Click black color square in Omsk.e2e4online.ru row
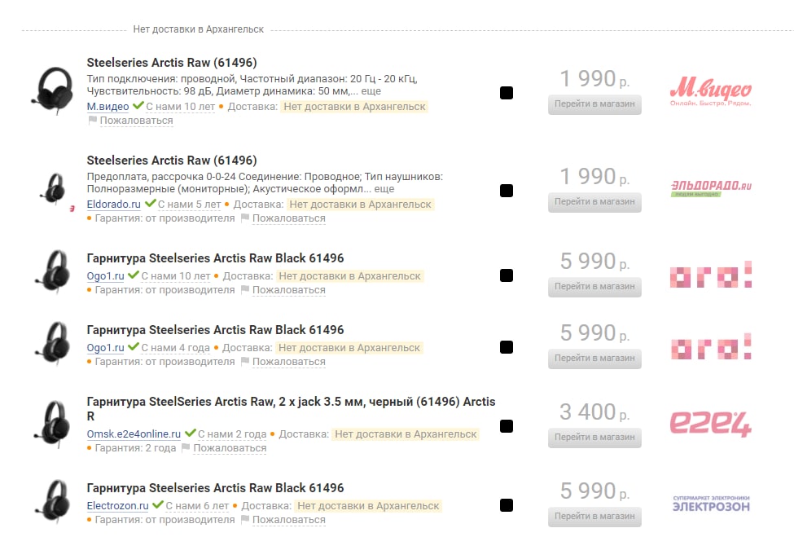794x537 pixels. [507, 426]
